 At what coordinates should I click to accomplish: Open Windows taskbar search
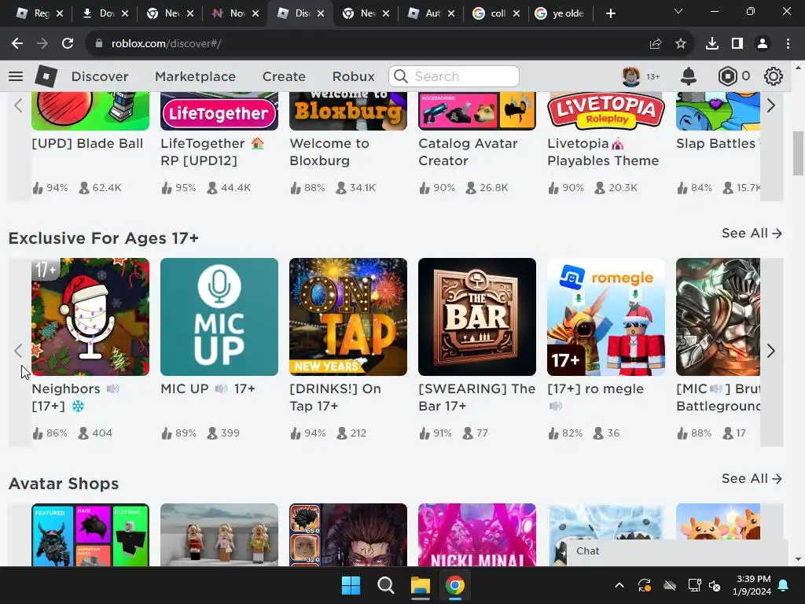(385, 585)
